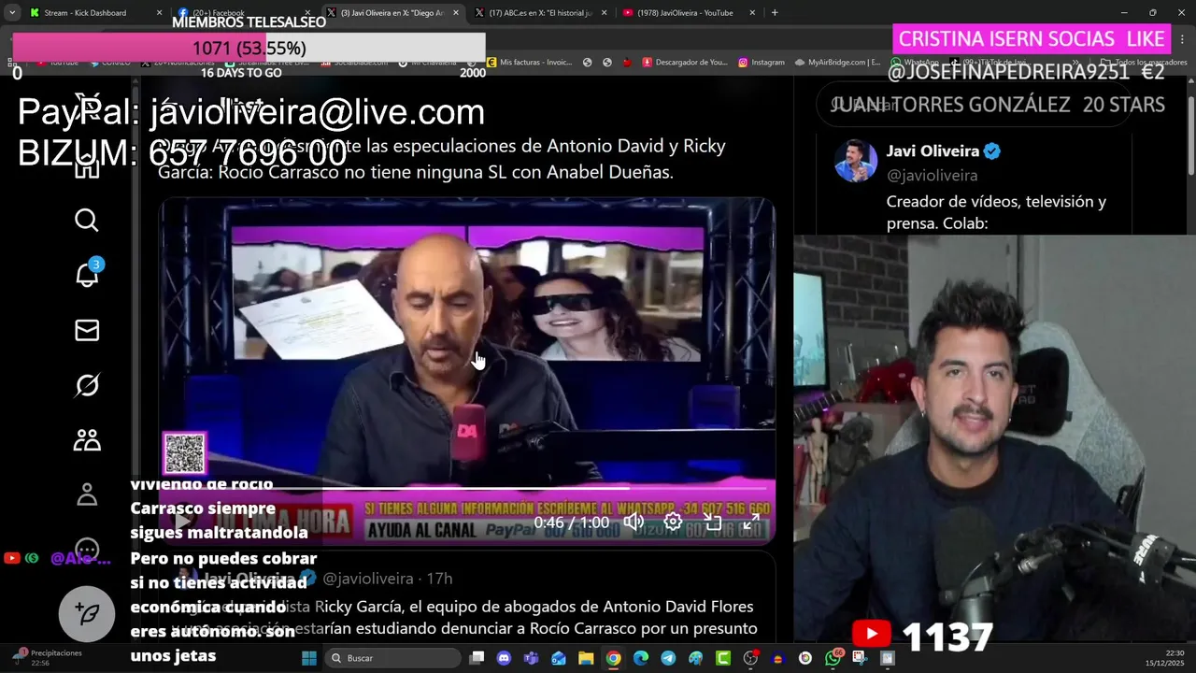Open Google Chrome from the taskbar

[x=613, y=658]
